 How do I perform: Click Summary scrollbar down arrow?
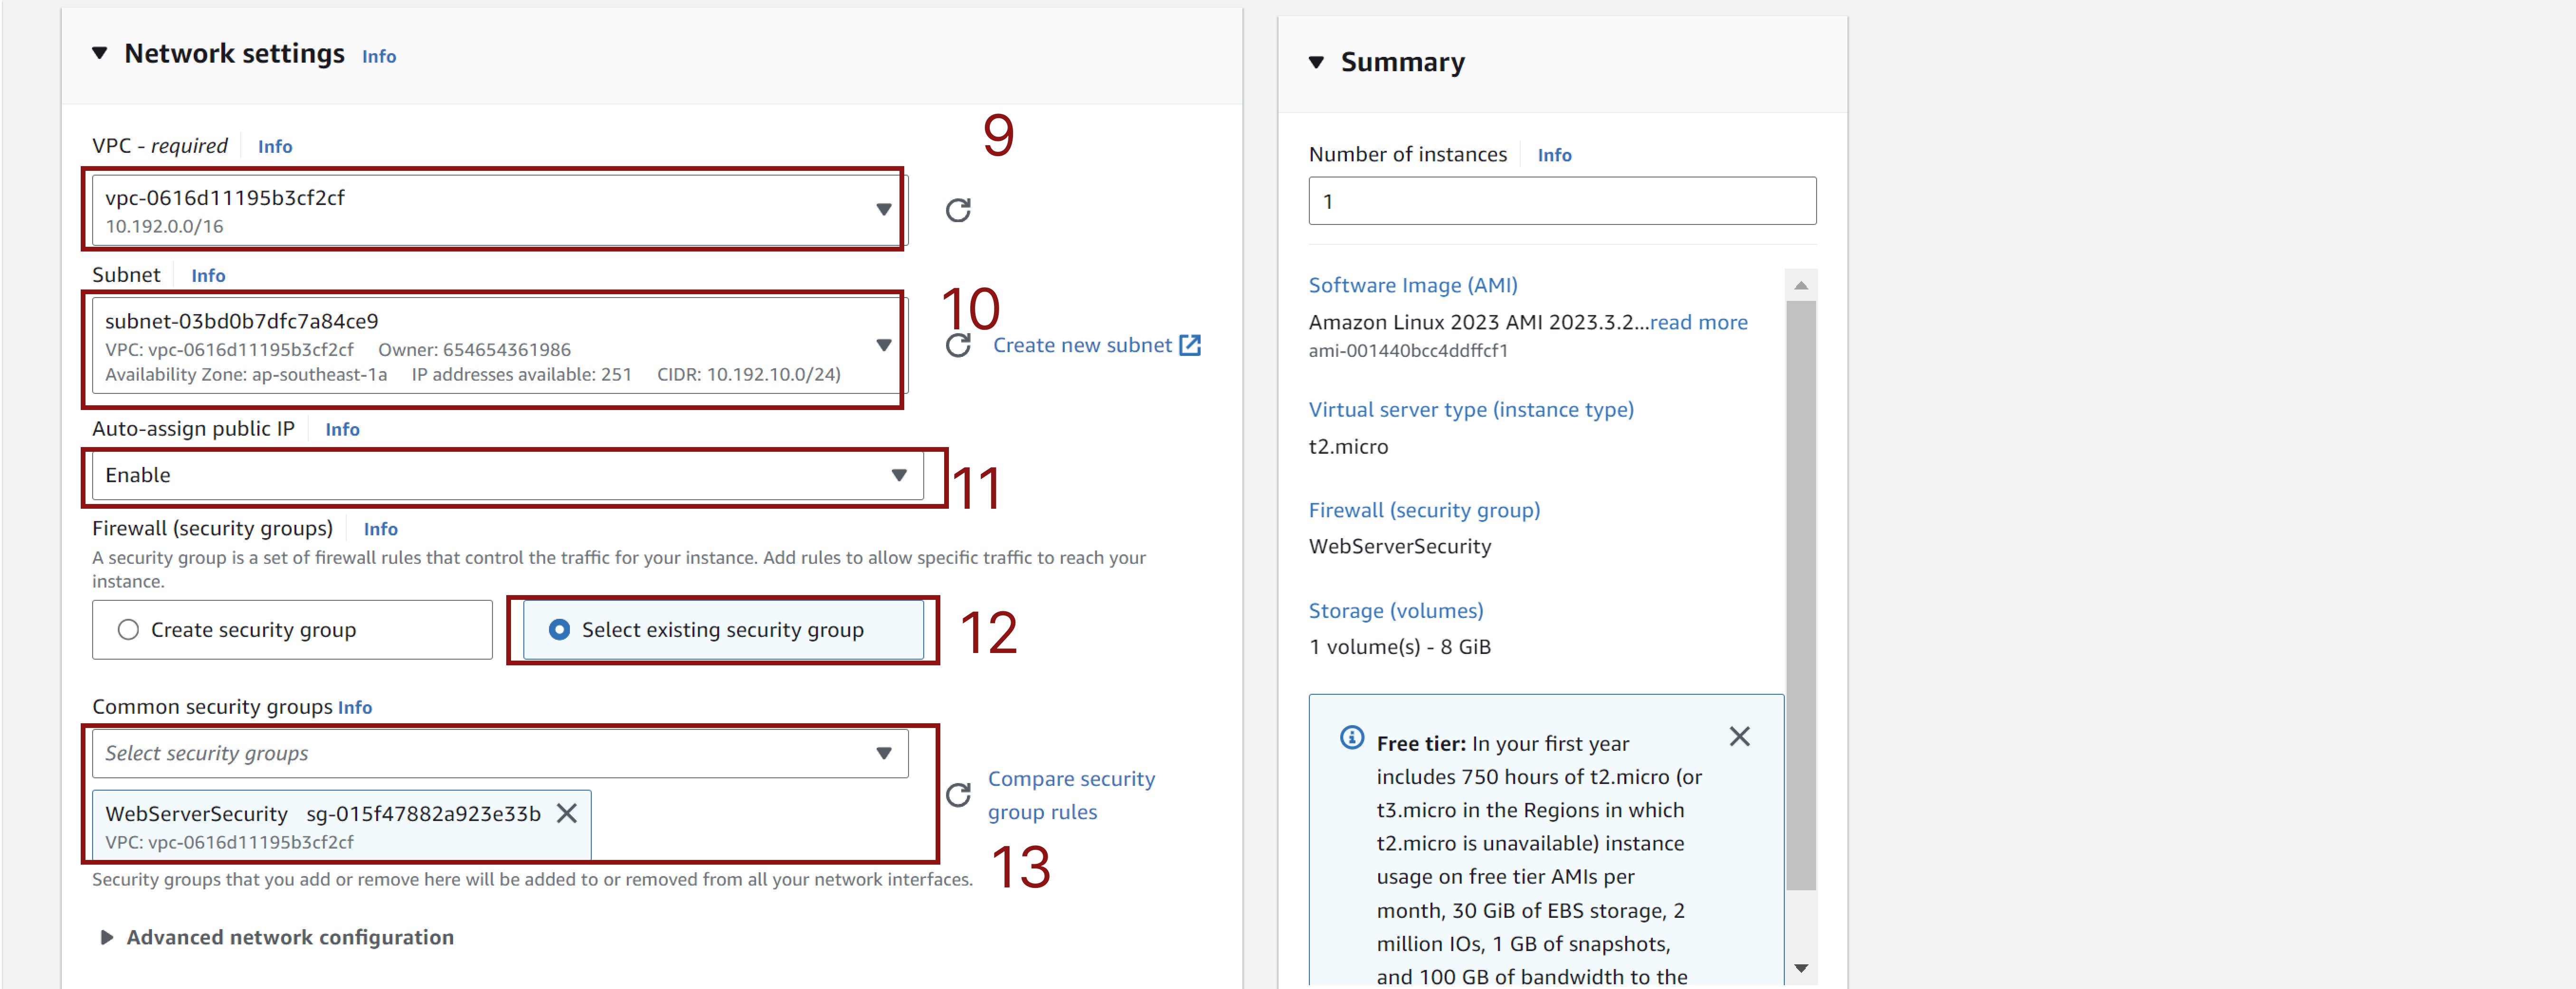(1800, 968)
